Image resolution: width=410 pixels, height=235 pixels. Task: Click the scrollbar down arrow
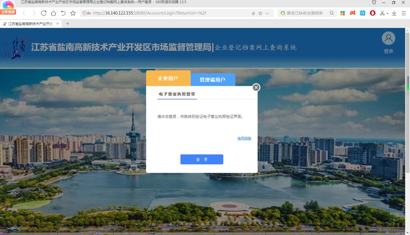(407, 233)
